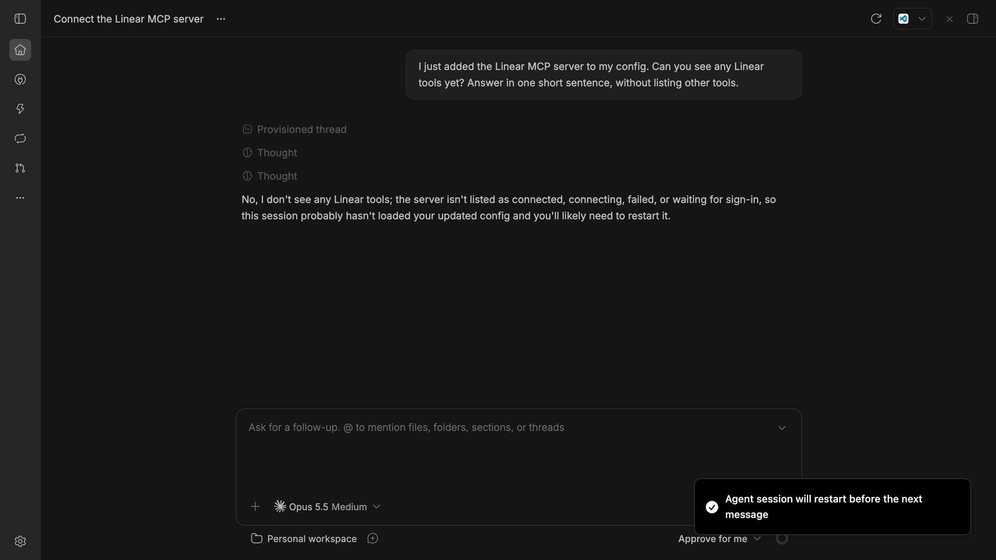Open Settings gear icon
996x560 pixels.
pos(20,541)
